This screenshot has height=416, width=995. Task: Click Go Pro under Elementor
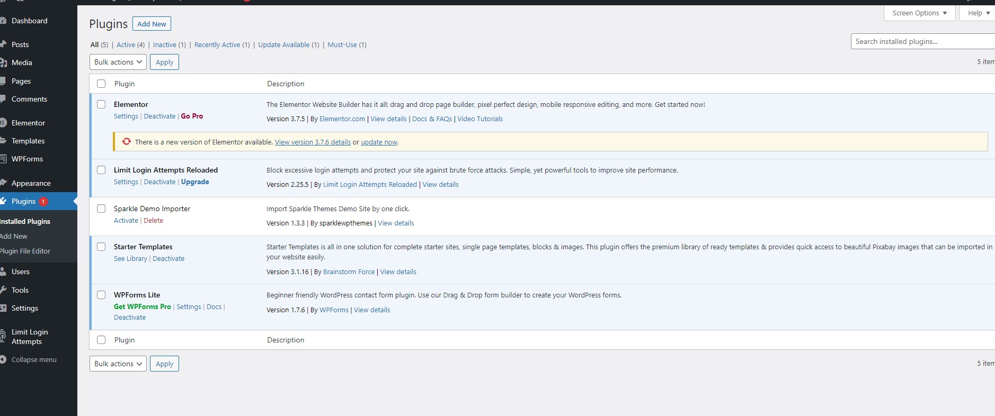192,116
